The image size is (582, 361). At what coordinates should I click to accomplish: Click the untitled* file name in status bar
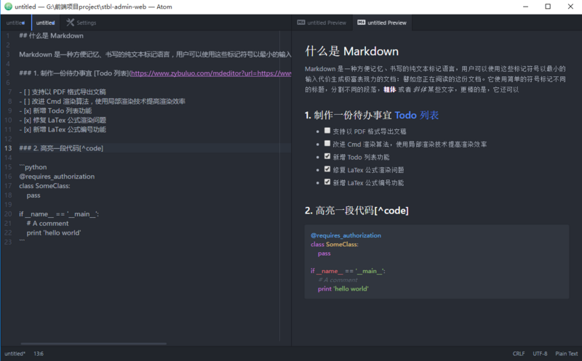[x=15, y=354]
